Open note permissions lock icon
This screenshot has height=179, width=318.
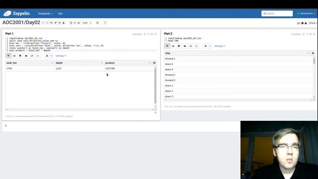[x=306, y=23]
